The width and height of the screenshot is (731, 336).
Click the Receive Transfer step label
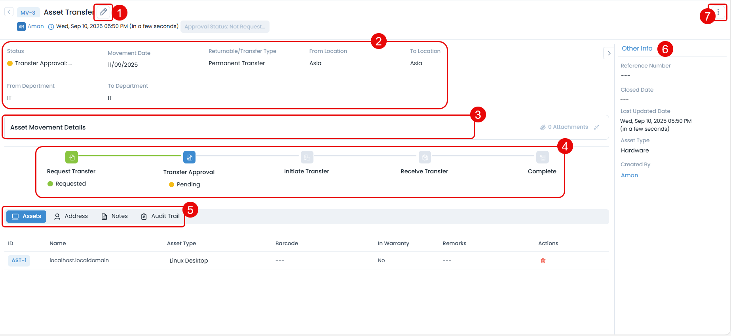click(424, 171)
